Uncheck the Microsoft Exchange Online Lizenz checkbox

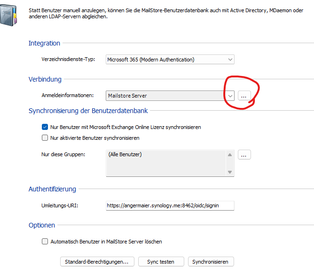[x=45, y=127]
